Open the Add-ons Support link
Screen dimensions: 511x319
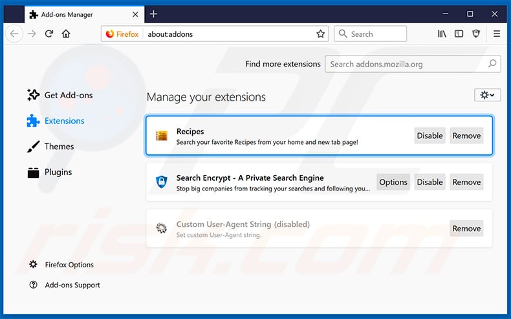(x=65, y=285)
